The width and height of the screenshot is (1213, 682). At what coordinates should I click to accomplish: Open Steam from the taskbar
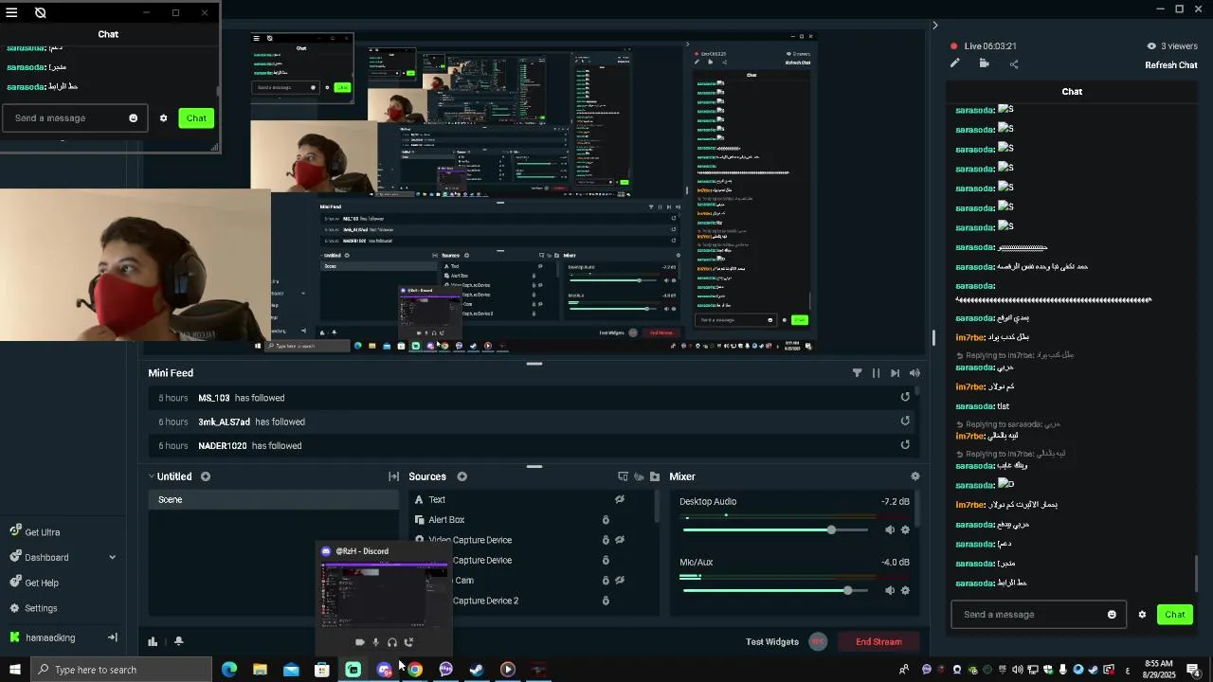tap(477, 670)
